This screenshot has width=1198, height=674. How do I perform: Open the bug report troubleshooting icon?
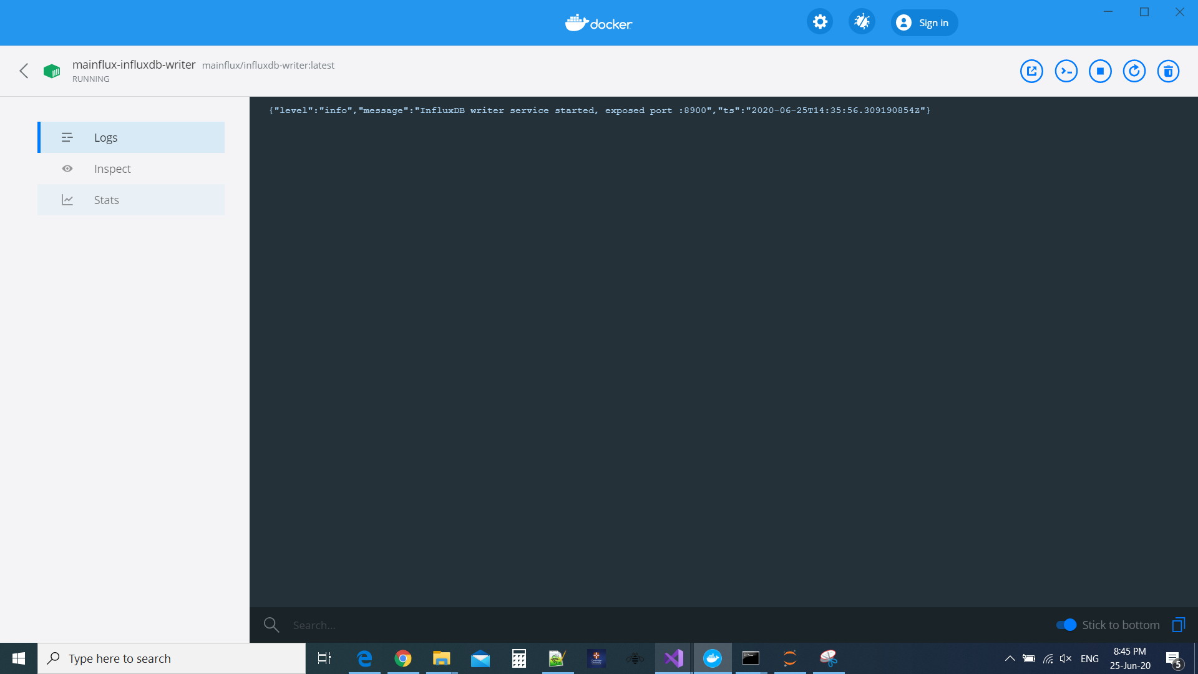862,21
